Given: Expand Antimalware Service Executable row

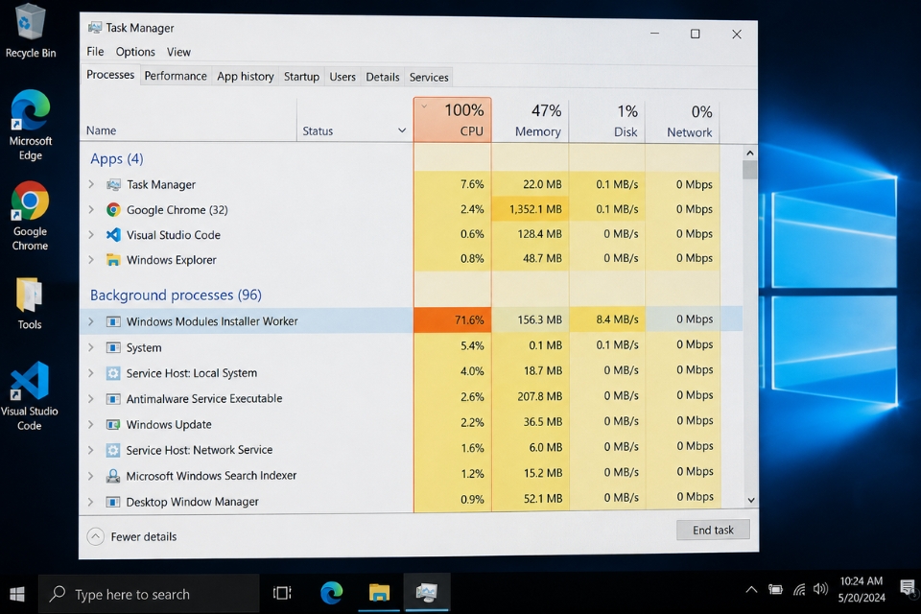Looking at the screenshot, I should tap(91, 399).
